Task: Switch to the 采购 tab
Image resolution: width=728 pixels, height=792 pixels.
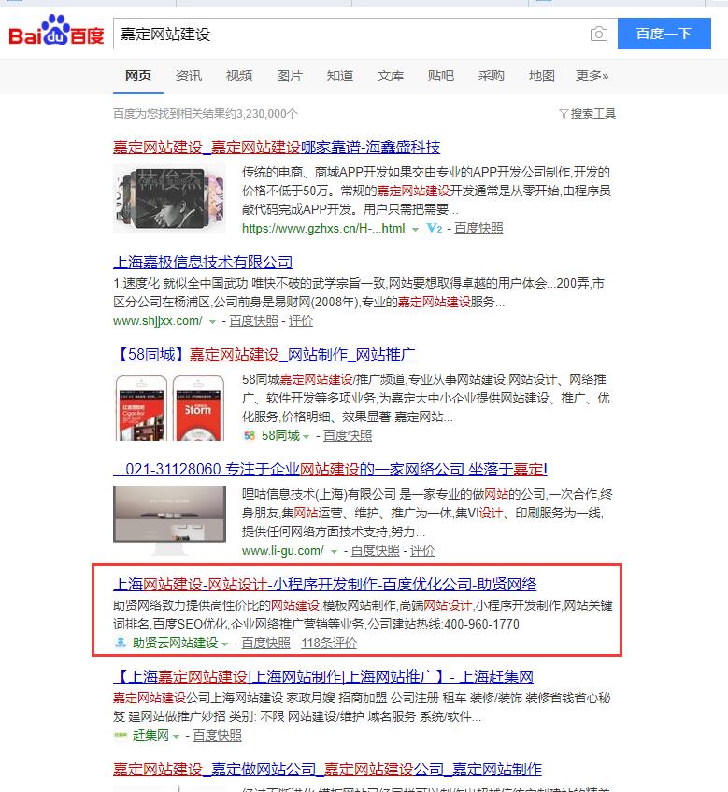Action: pyautogui.click(x=492, y=76)
